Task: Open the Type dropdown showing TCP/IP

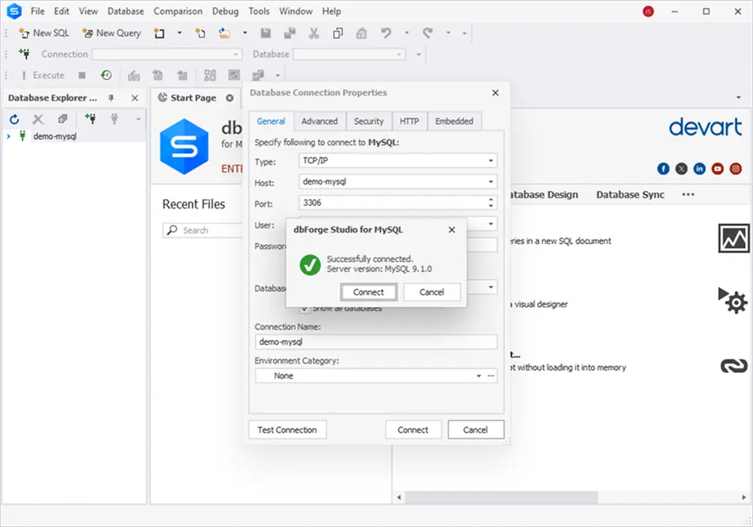Action: (x=491, y=161)
